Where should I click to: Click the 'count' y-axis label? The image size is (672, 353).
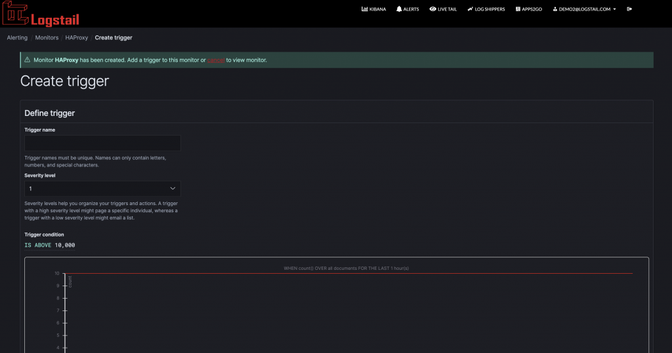70,282
